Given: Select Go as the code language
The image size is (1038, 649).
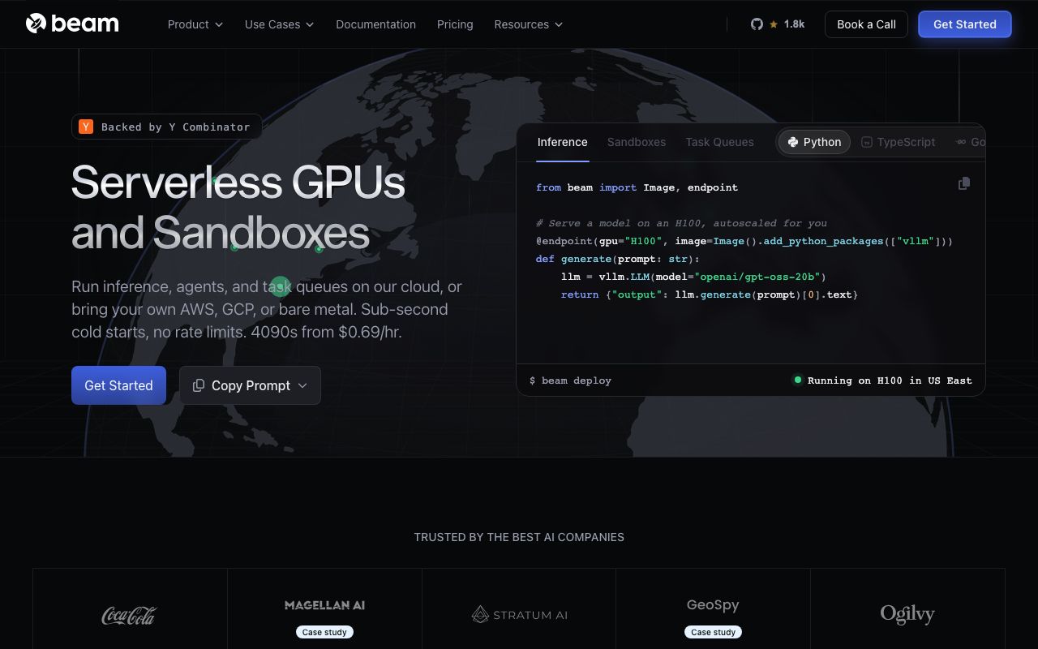Looking at the screenshot, I should point(971,142).
